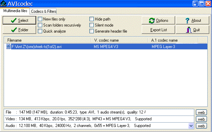
Task: Minimize the AVIcodec window
Action: click(x=195, y=4)
